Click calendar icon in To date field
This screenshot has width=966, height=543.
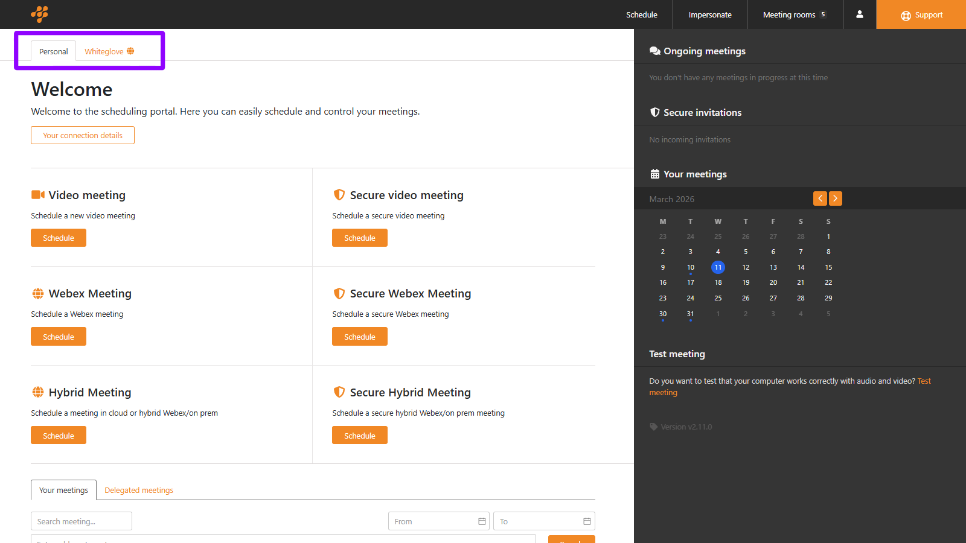coord(587,521)
